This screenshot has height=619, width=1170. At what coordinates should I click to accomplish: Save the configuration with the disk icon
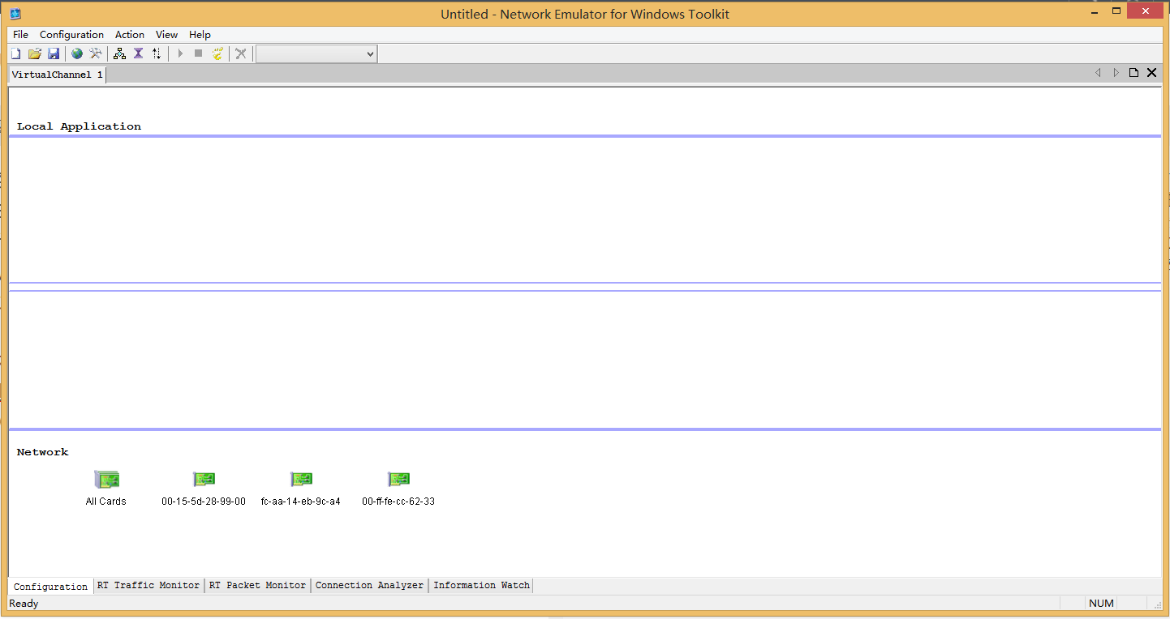click(54, 53)
